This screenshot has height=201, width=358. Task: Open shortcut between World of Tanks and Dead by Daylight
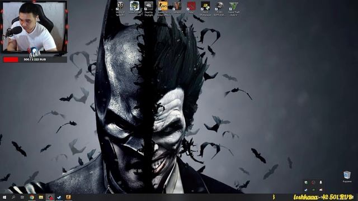[x=134, y=8]
